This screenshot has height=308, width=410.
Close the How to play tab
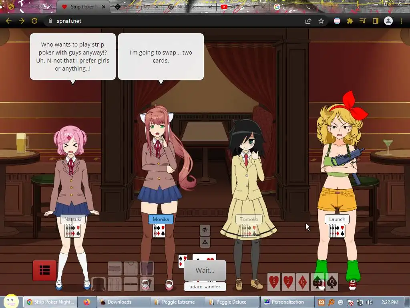(x=157, y=7)
